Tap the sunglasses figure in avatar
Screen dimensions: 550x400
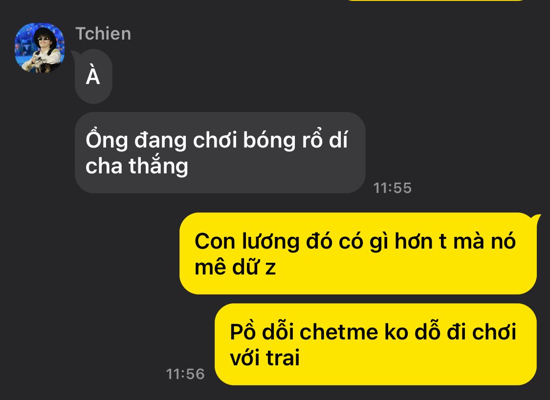44,49
